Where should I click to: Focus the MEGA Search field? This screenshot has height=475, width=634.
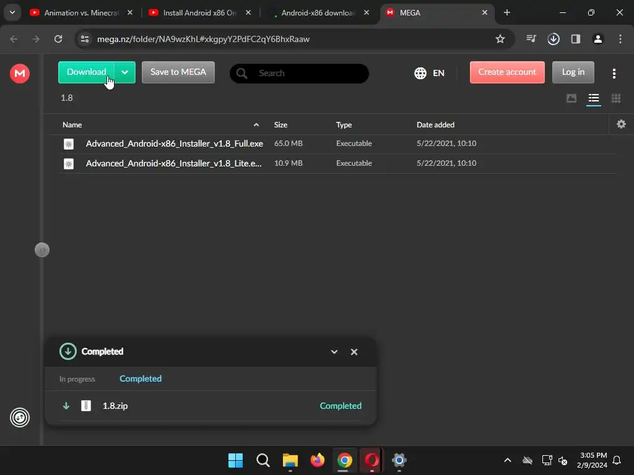(299, 73)
